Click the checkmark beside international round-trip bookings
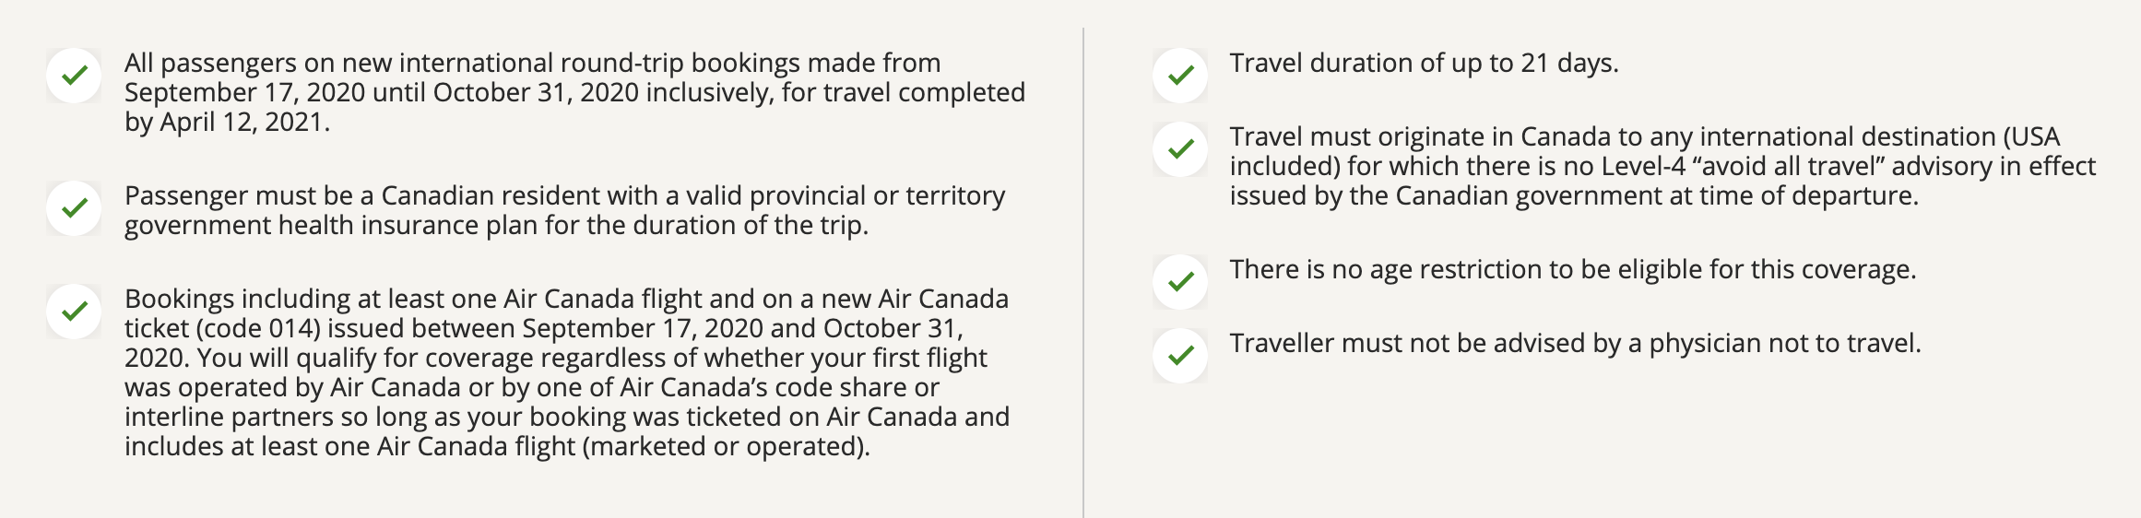 point(74,75)
